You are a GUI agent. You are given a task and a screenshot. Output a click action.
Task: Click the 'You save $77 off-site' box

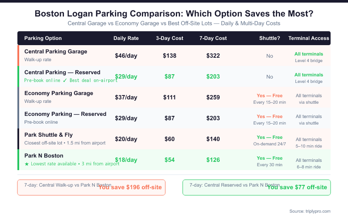click(x=257, y=187)
